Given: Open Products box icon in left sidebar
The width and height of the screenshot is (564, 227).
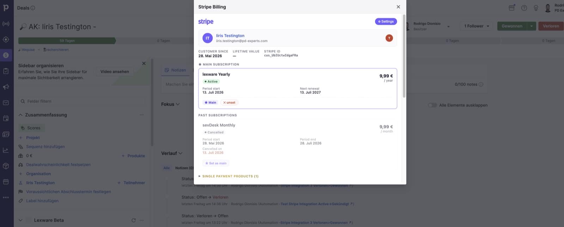Looking at the screenshot, I should 6,166.
